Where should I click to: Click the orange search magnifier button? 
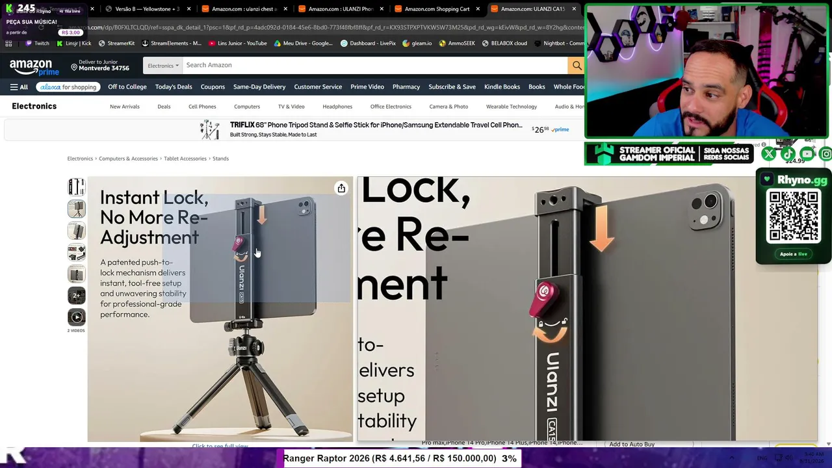[x=577, y=65]
